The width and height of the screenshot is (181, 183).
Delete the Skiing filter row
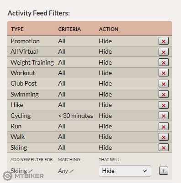pos(164,147)
